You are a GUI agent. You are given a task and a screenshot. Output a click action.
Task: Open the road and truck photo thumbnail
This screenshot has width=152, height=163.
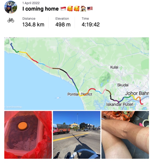(x=77, y=135)
